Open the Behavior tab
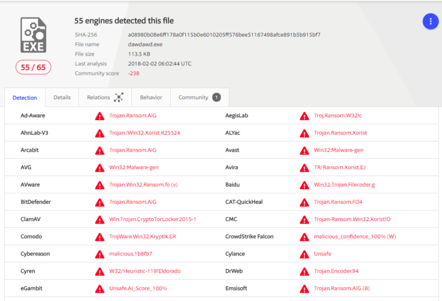Screen dimensions: 442x301 coord(151,97)
